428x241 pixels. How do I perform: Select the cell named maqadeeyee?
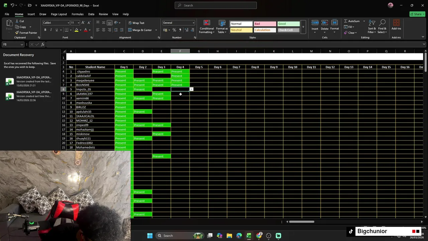point(95,80)
